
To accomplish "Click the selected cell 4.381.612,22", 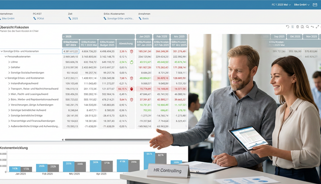I will pos(70,52).
